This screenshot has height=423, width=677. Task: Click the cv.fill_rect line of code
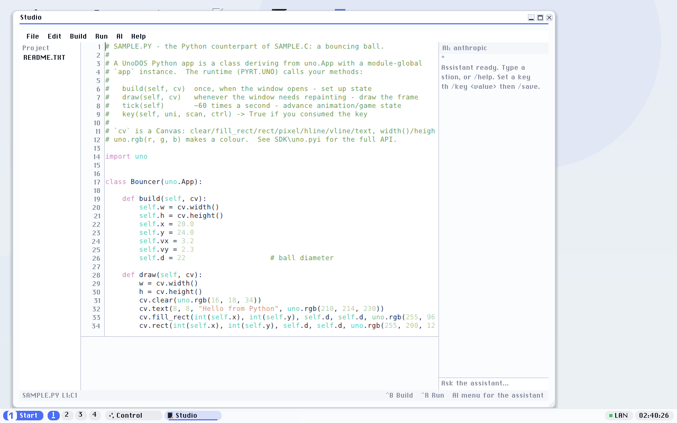click(287, 317)
